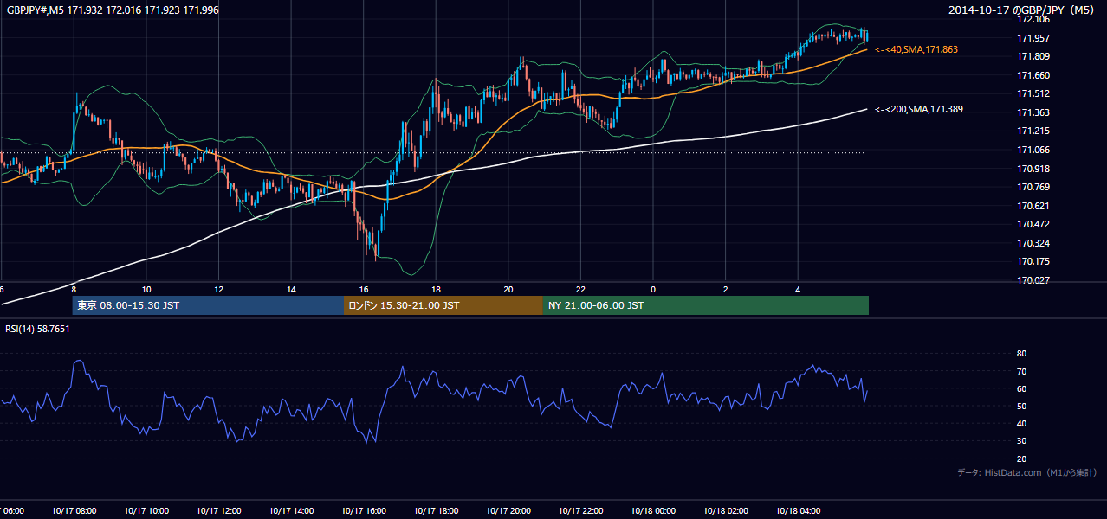Click RSI scale value 20
Screen dimensions: 1107x519
coord(1021,458)
